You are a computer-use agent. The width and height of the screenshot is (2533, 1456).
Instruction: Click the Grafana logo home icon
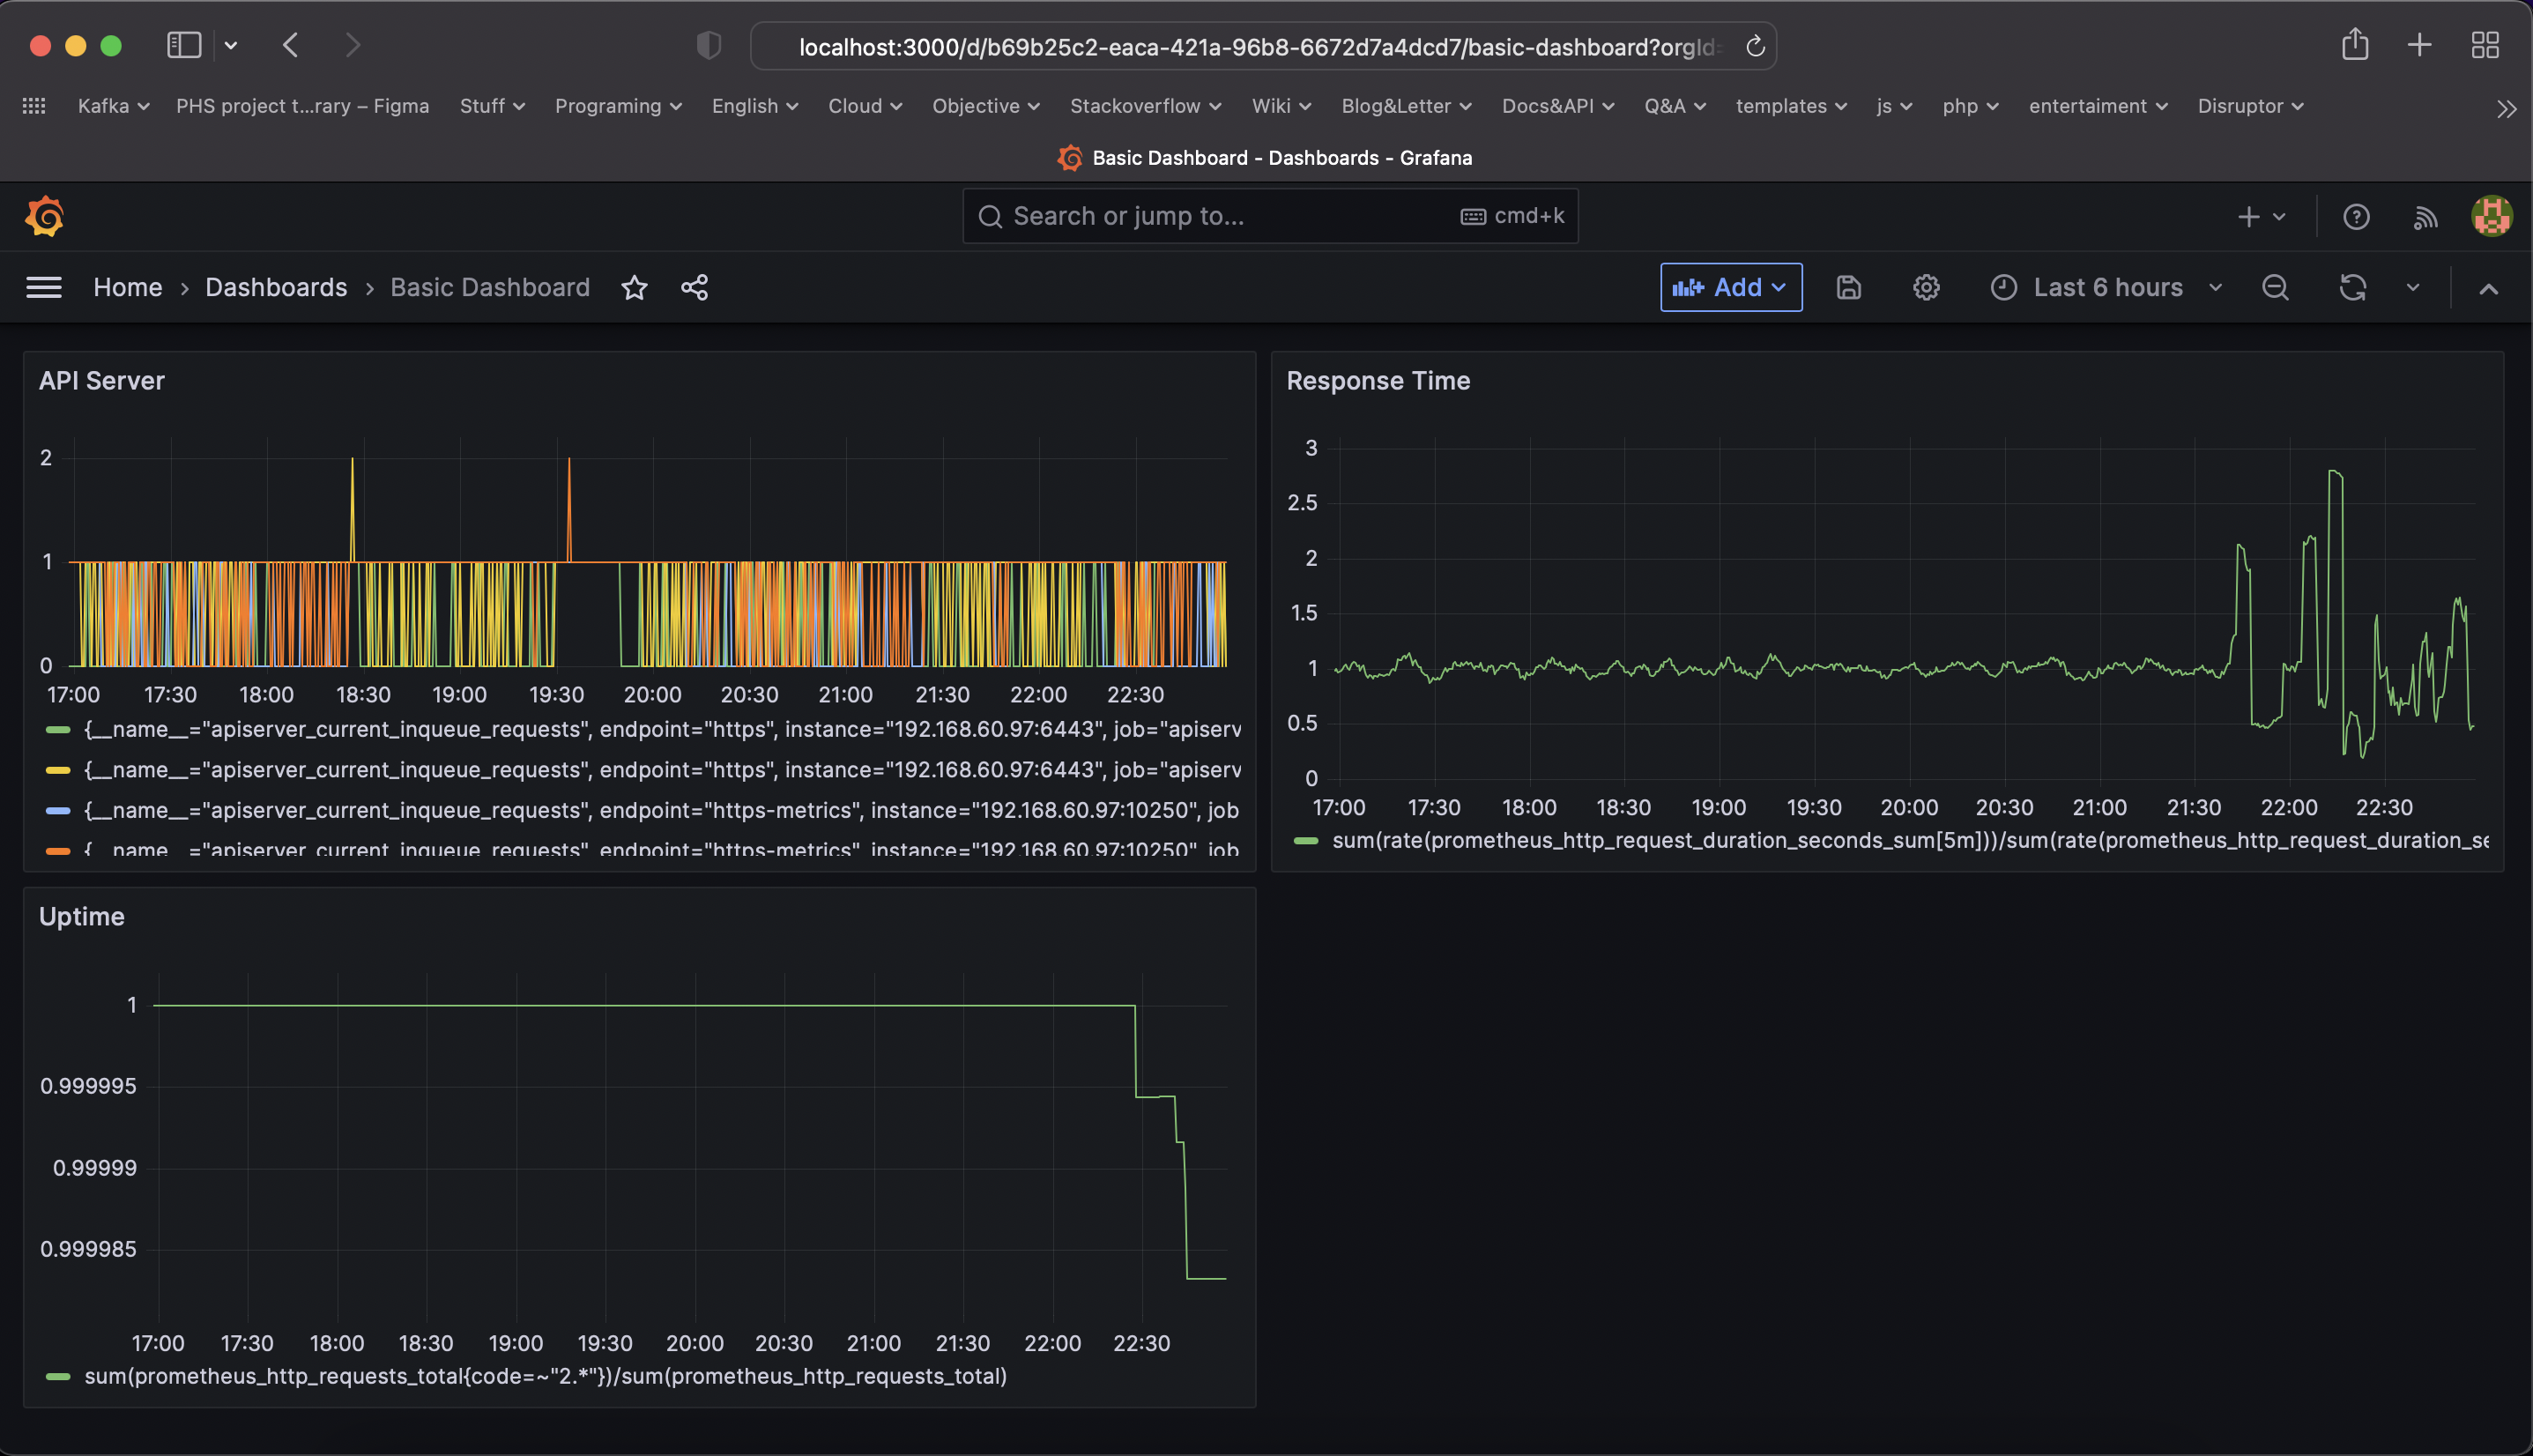(x=44, y=216)
